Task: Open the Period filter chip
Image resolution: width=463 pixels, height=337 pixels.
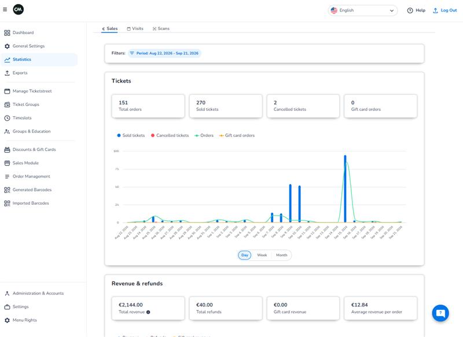Action: 164,53
